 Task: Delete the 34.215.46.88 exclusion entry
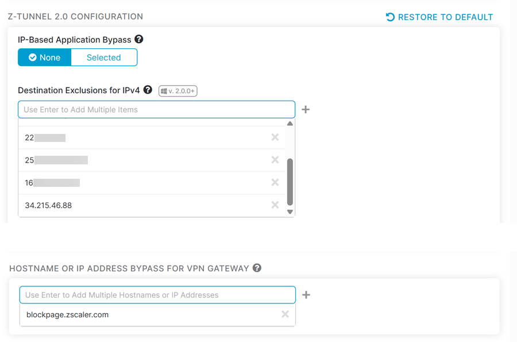coord(275,205)
